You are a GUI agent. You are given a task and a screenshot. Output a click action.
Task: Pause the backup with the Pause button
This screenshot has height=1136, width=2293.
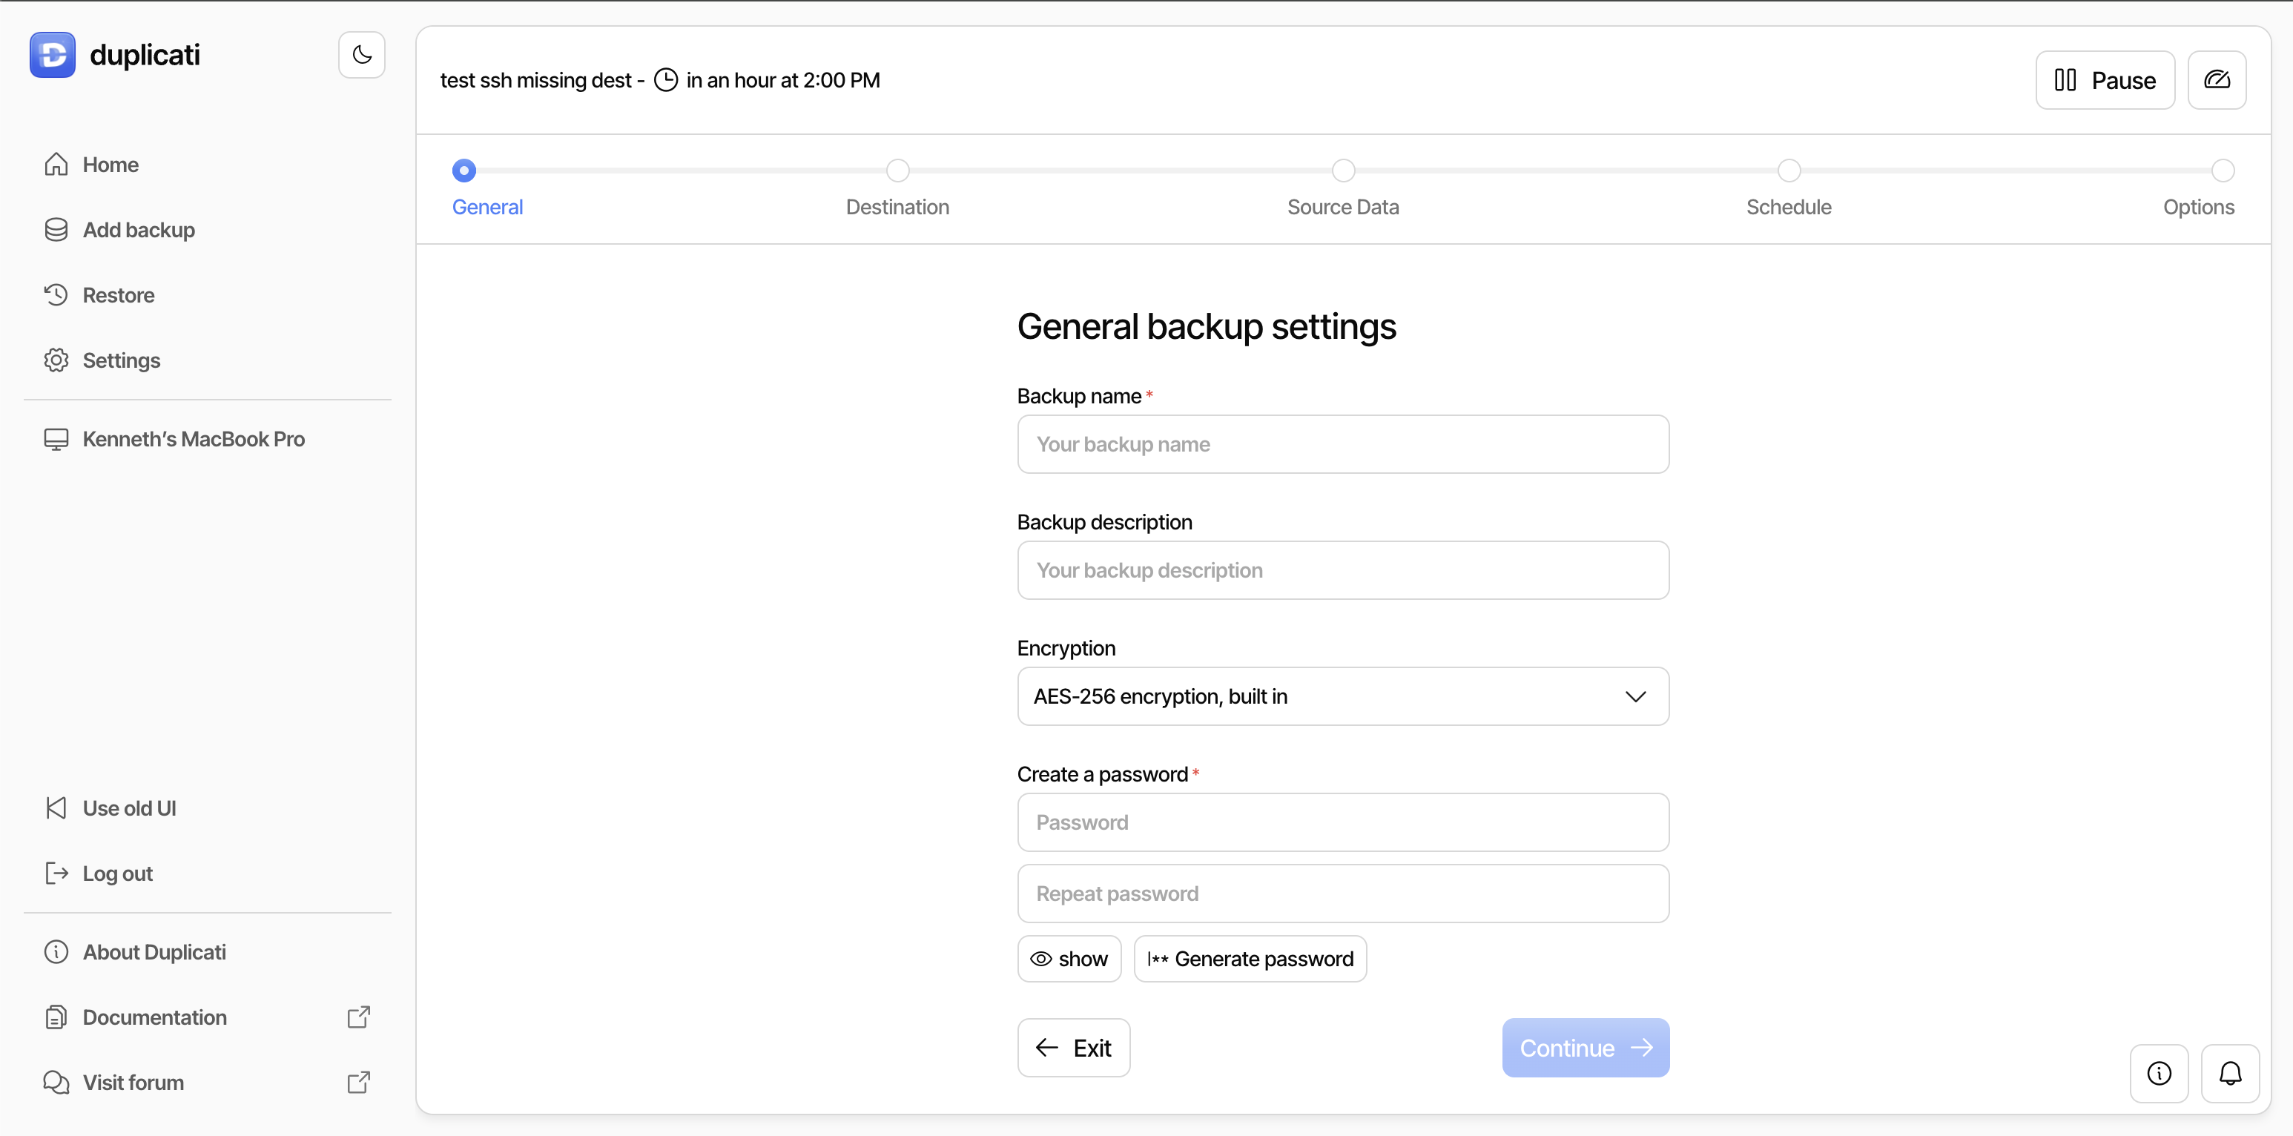pos(2105,80)
